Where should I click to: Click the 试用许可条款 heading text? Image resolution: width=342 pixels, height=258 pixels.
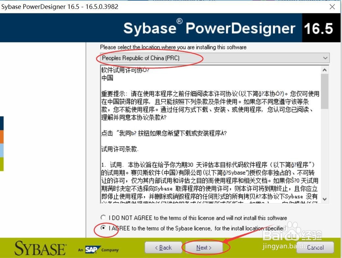pyautogui.click(x=119, y=149)
